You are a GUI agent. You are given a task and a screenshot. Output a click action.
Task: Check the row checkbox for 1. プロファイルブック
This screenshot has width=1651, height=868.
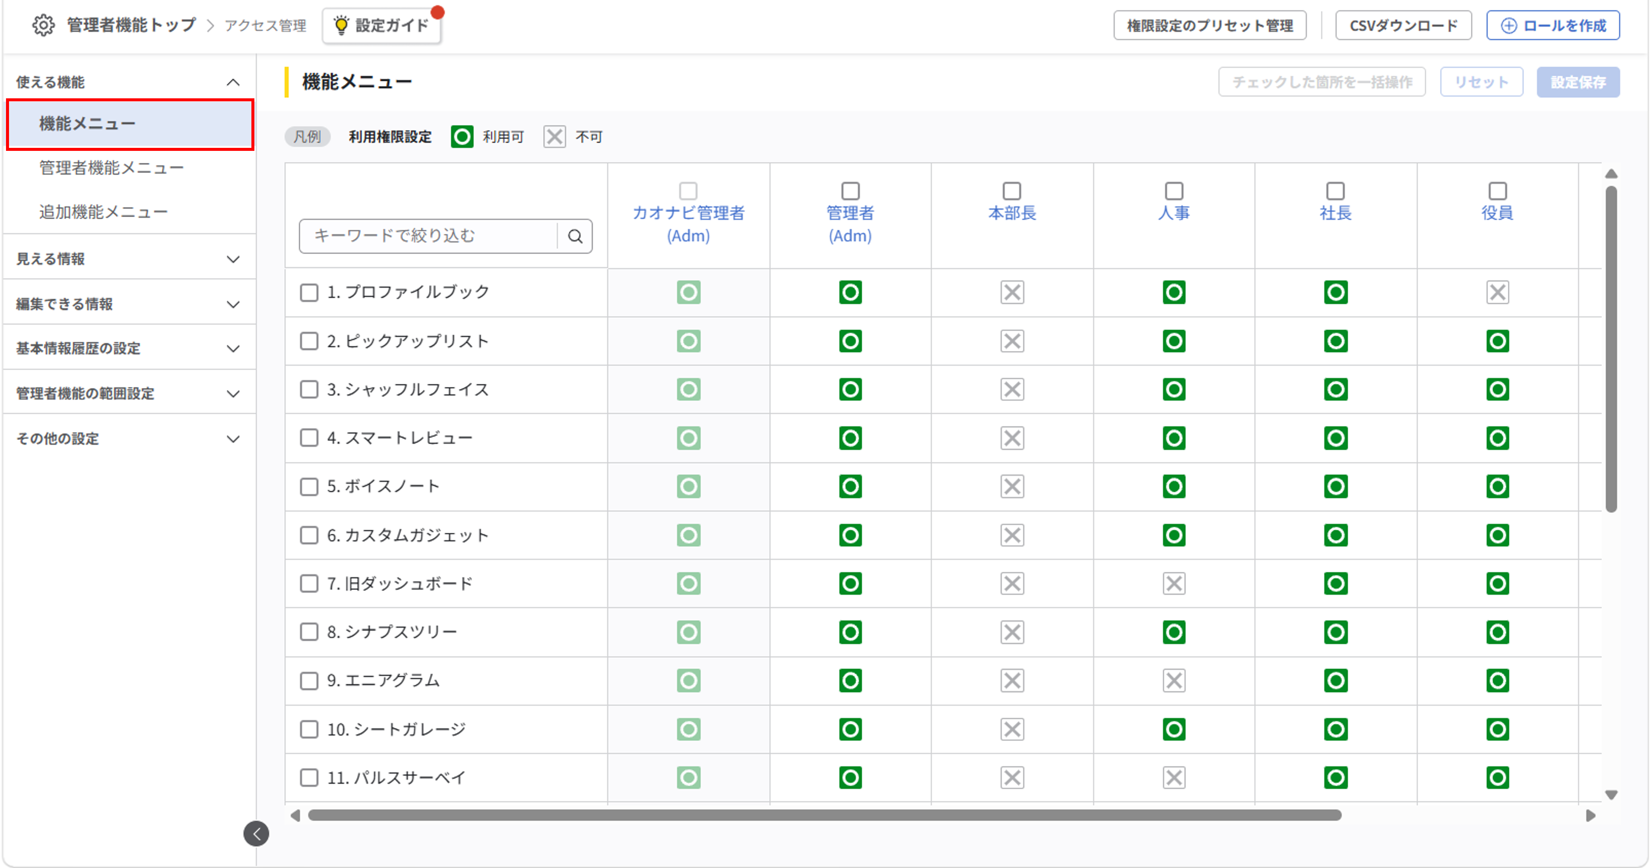(x=309, y=292)
